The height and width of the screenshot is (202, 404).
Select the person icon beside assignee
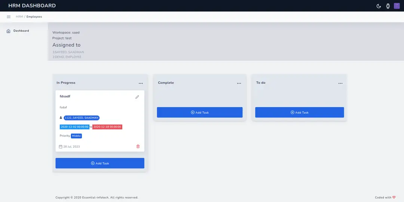(61, 118)
